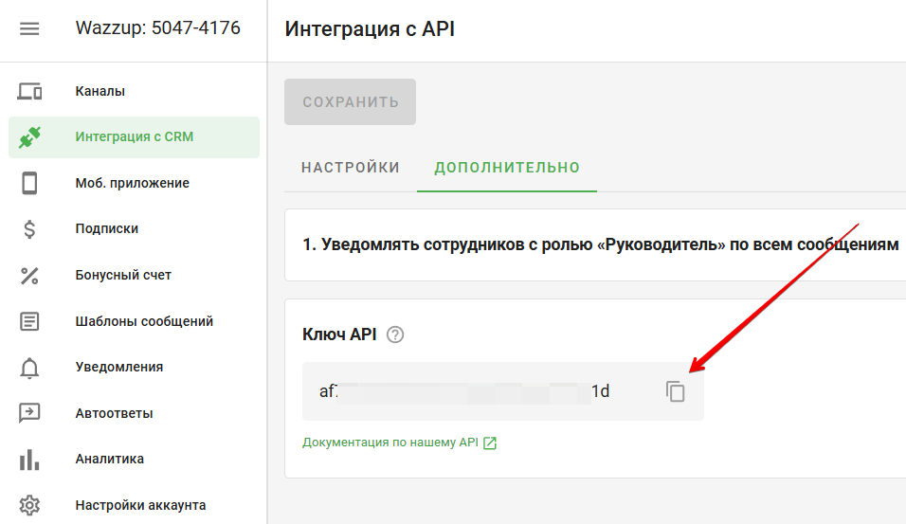Click the Настройки аккаунта gear icon
This screenshot has width=906, height=524.
pos(29,505)
